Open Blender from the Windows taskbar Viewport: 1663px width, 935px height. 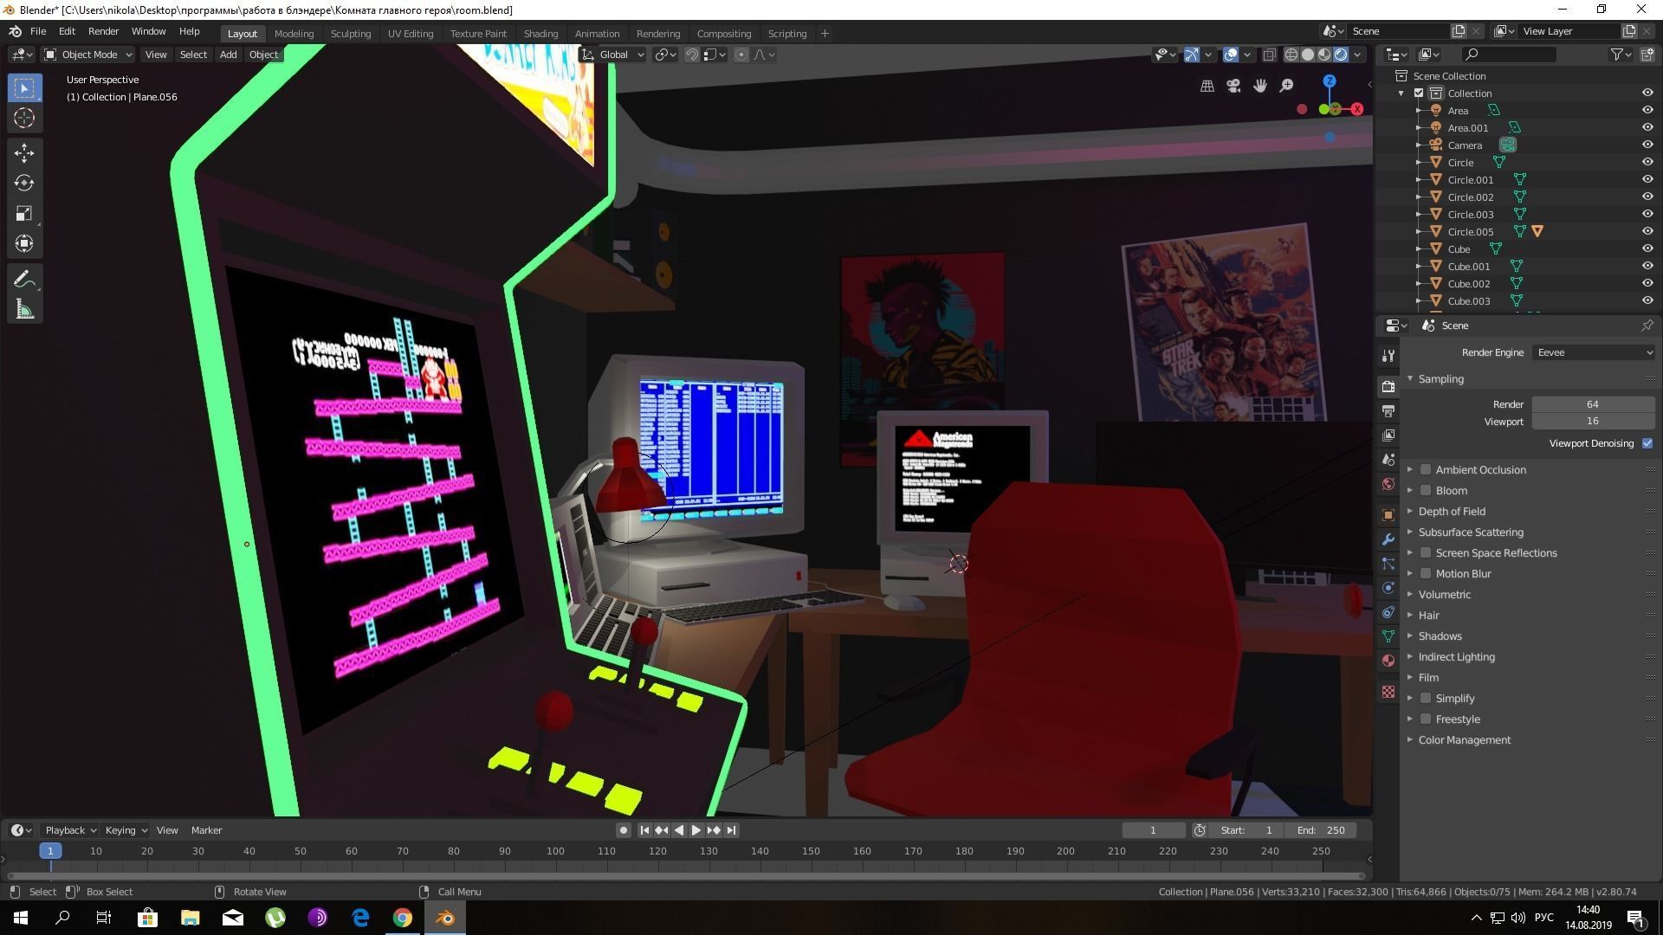point(445,918)
